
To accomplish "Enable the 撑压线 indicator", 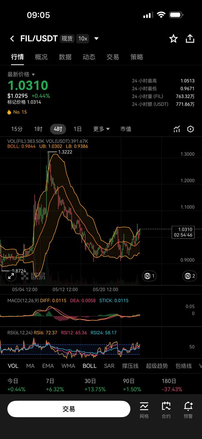I will point(130,366).
